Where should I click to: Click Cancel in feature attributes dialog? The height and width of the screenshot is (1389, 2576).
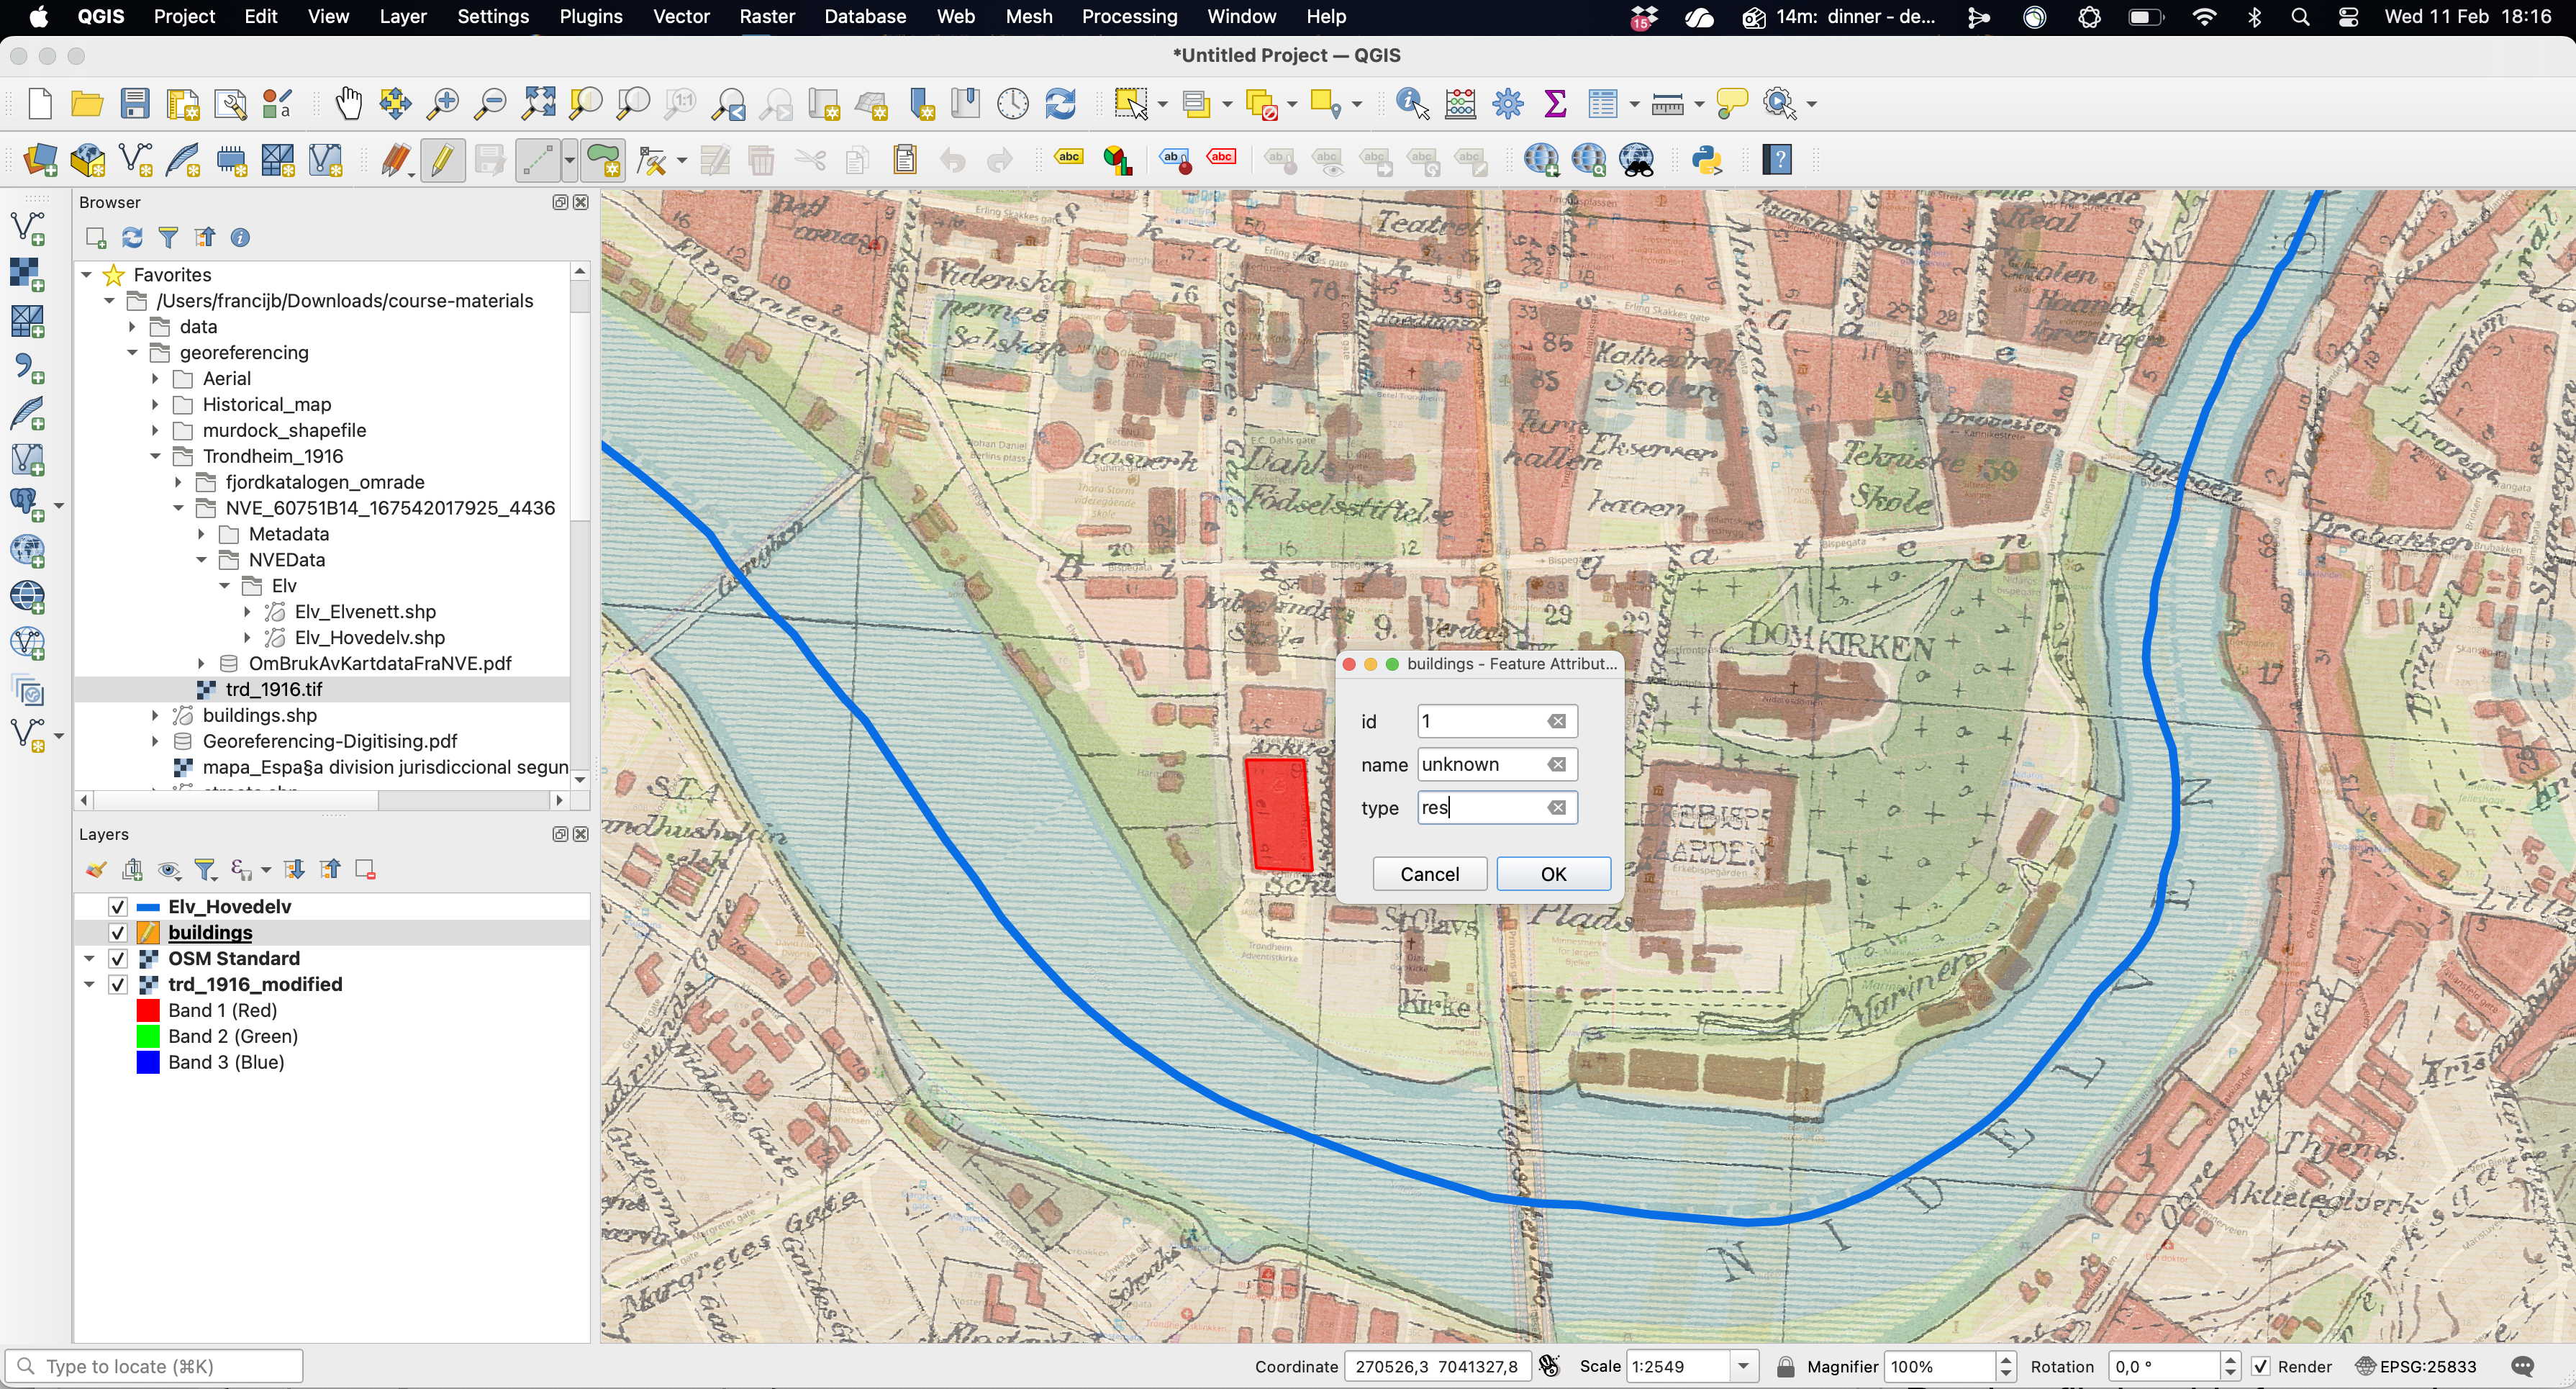(1429, 874)
